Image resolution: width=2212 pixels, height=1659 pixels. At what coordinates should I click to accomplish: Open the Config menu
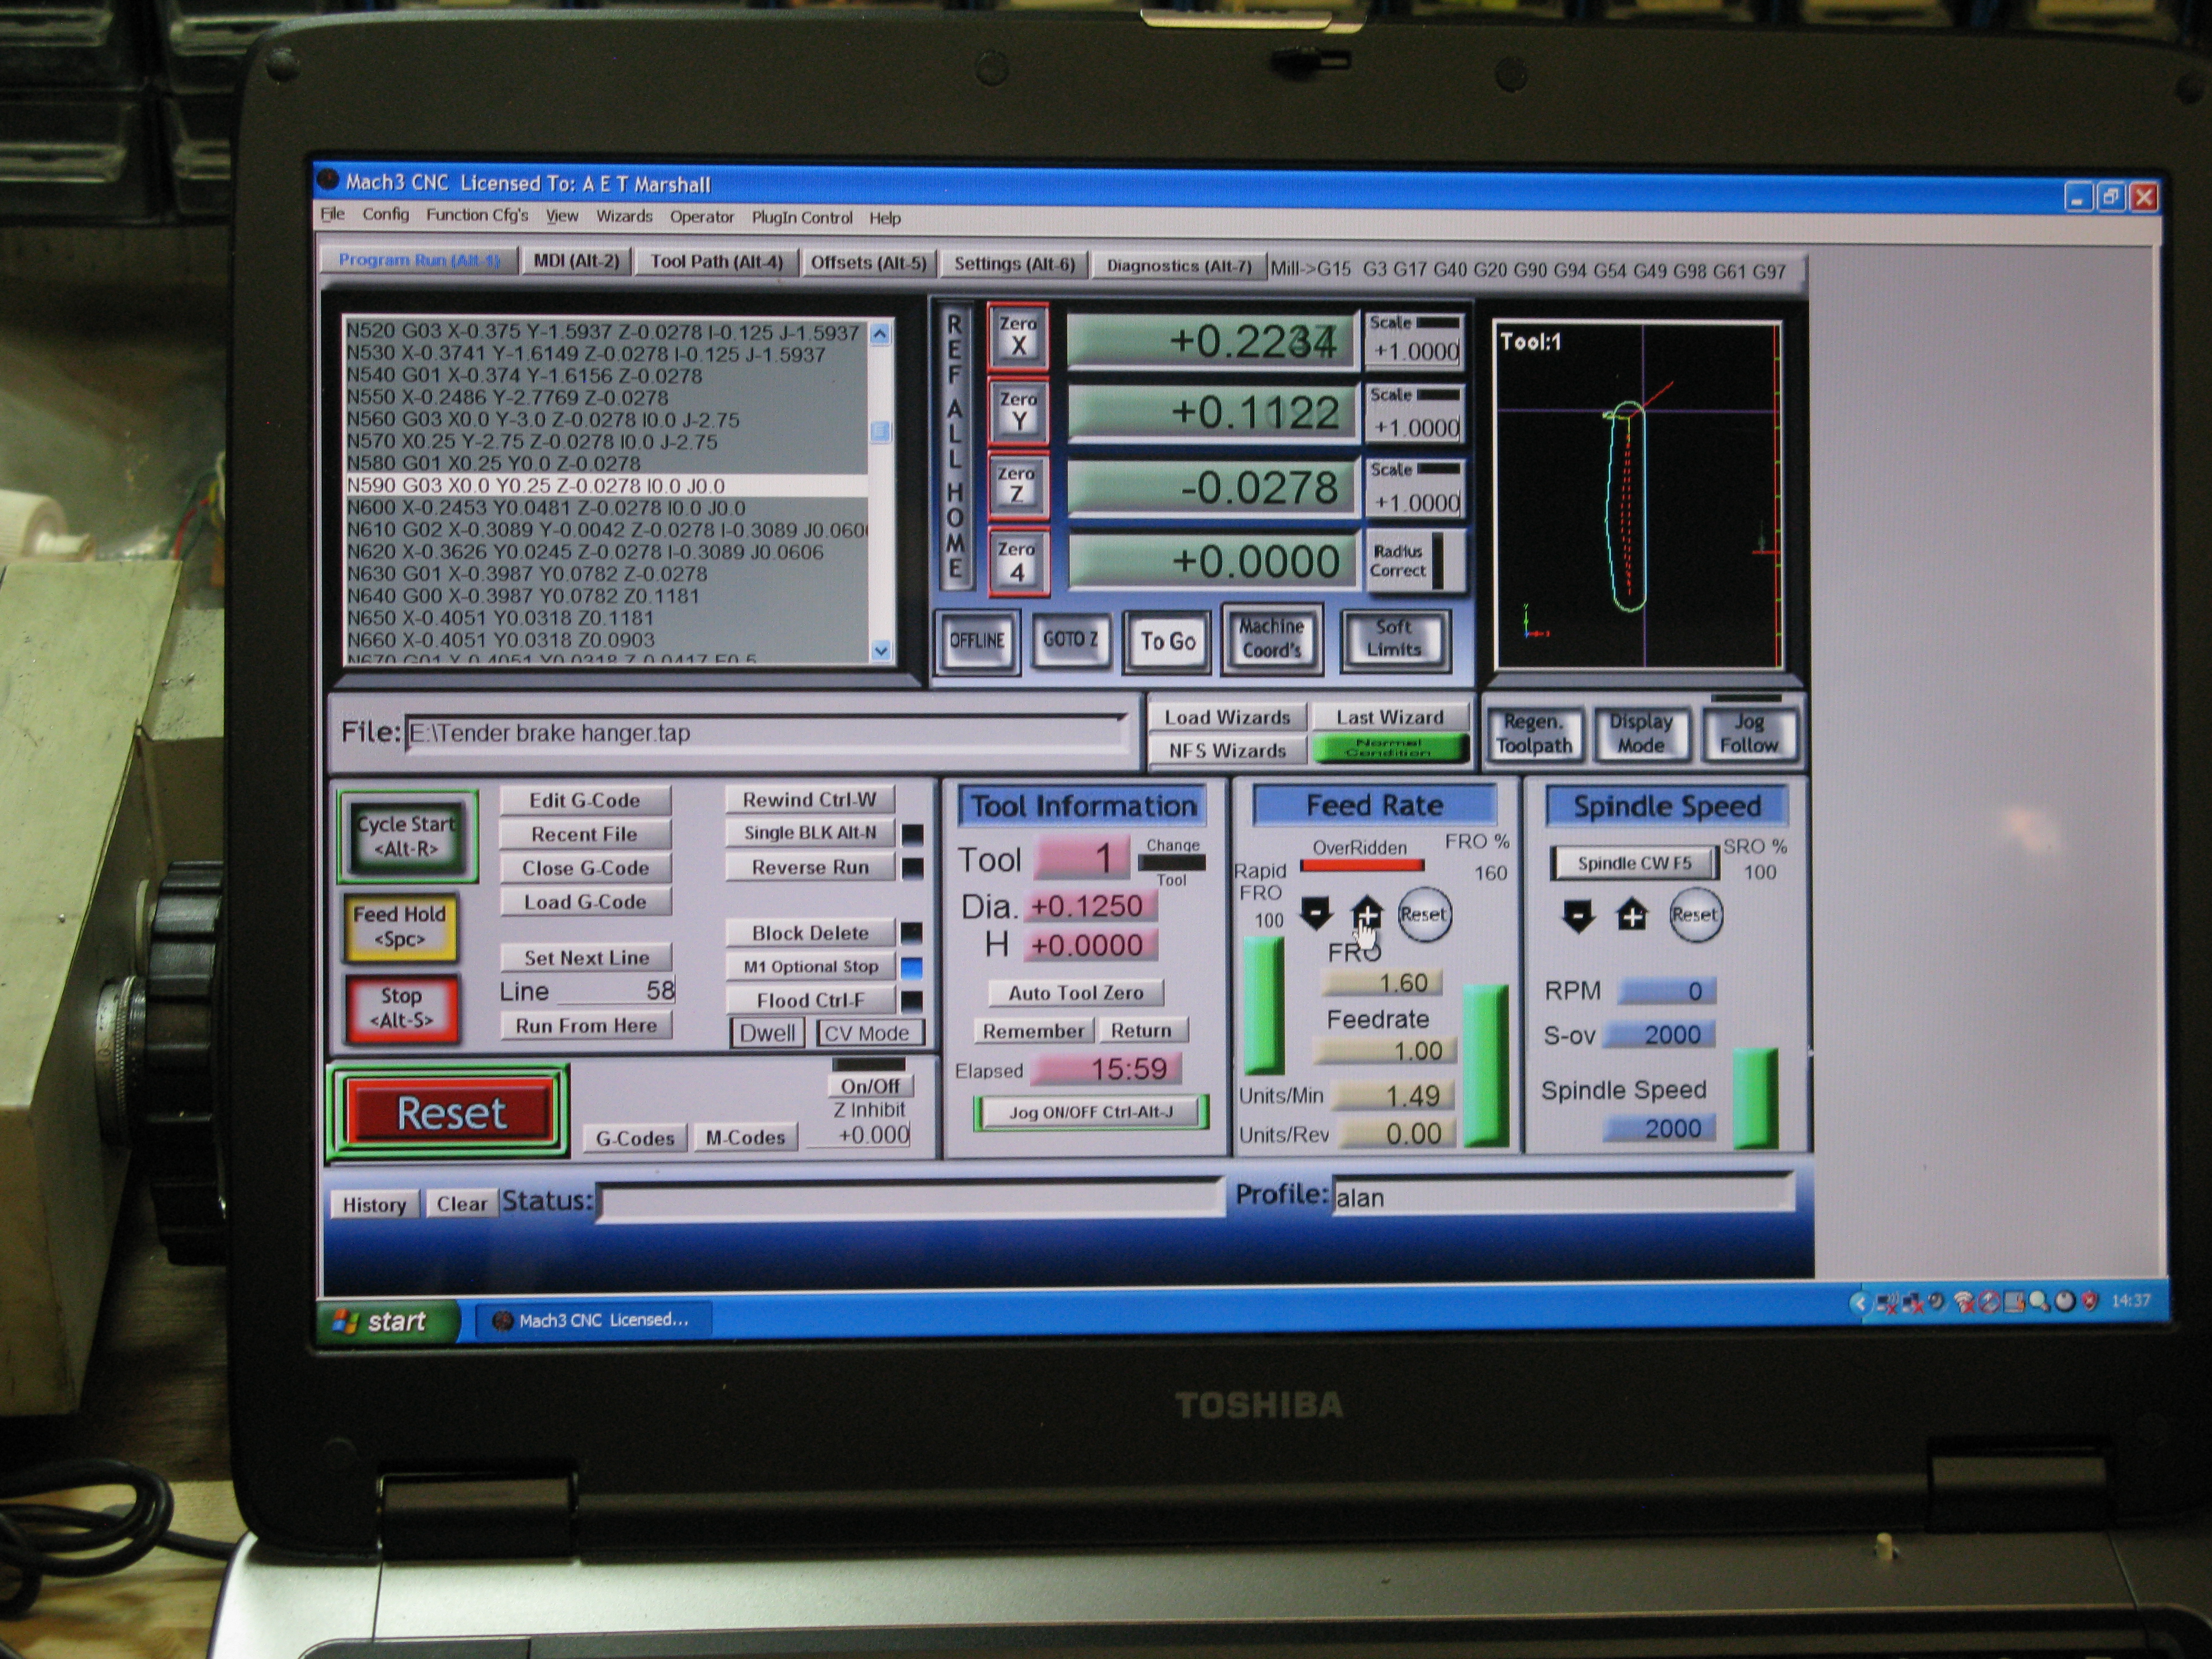click(385, 215)
